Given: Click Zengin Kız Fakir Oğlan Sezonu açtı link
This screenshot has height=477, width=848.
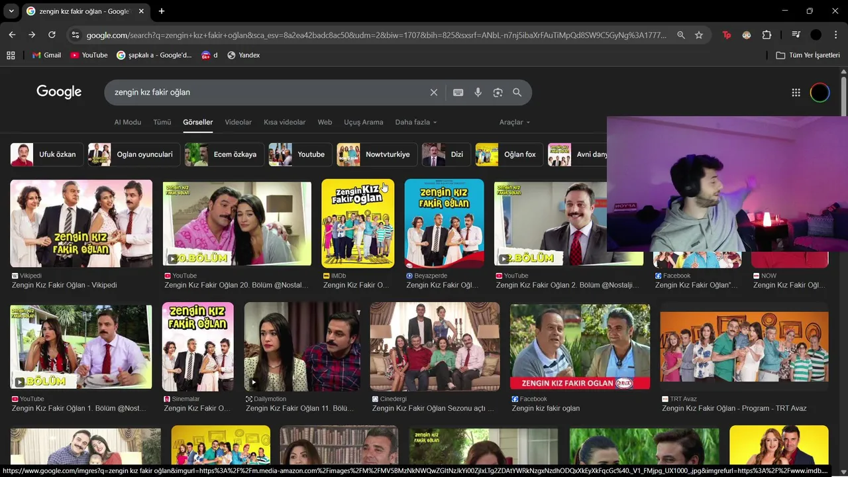Looking at the screenshot, I should 433,408.
